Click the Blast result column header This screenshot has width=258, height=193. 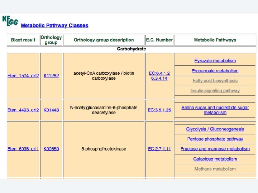coord(23,40)
